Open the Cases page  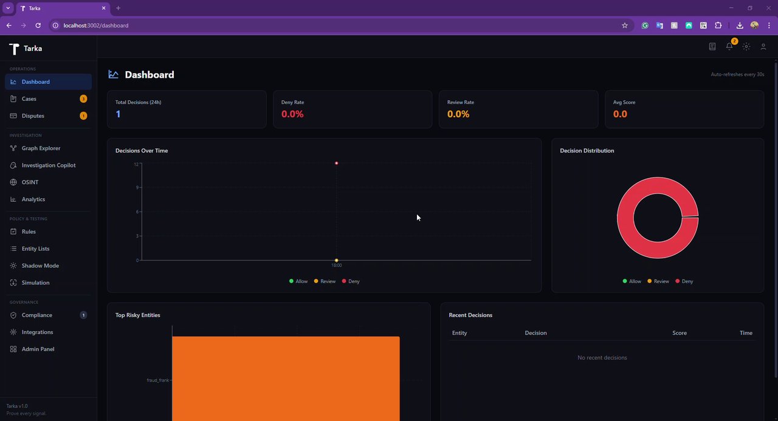coord(48,98)
